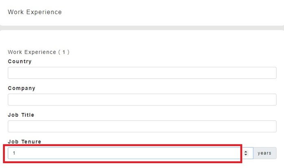Click the right end of the Job Title field
284x168 pixels.
[x=271, y=127]
